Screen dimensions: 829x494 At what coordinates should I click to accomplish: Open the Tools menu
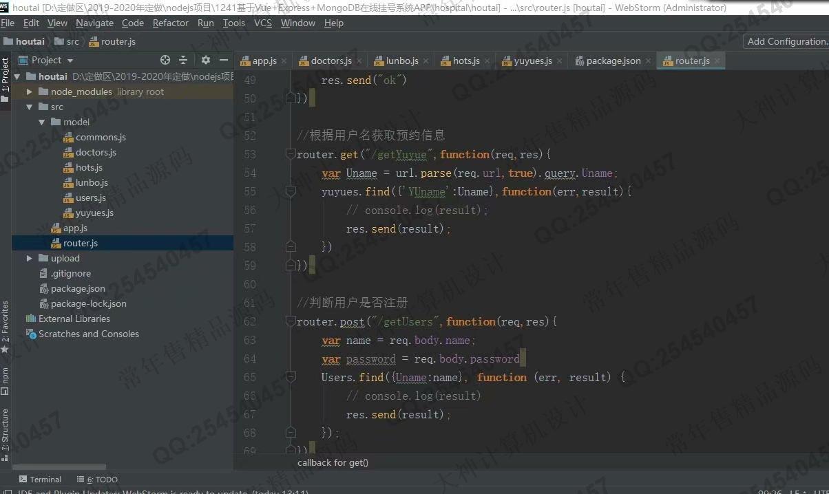point(234,23)
